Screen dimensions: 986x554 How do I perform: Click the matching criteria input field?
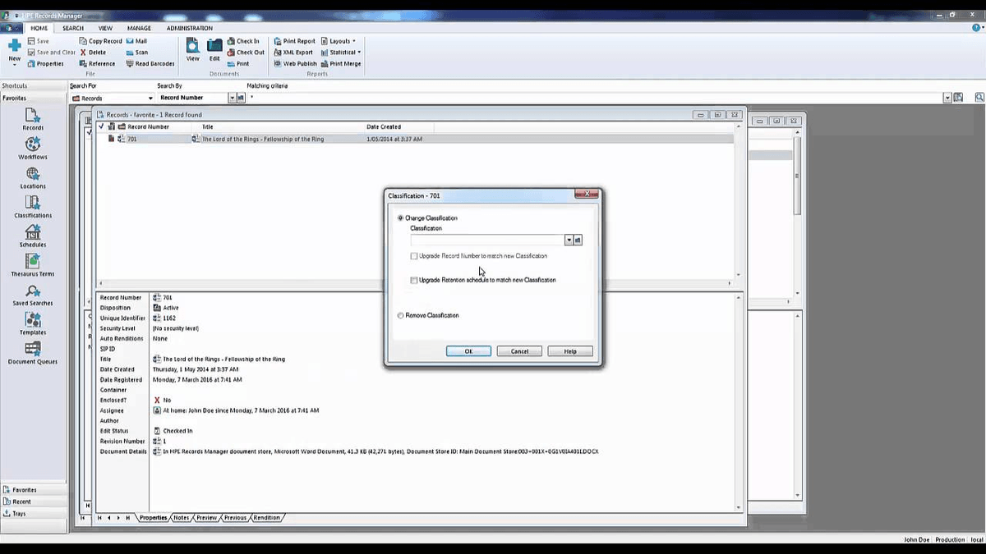pyautogui.click(x=594, y=98)
